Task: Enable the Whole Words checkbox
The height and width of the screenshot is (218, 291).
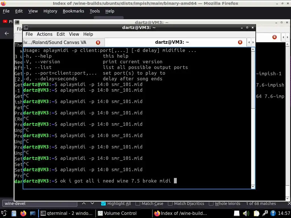Action: [211, 204]
